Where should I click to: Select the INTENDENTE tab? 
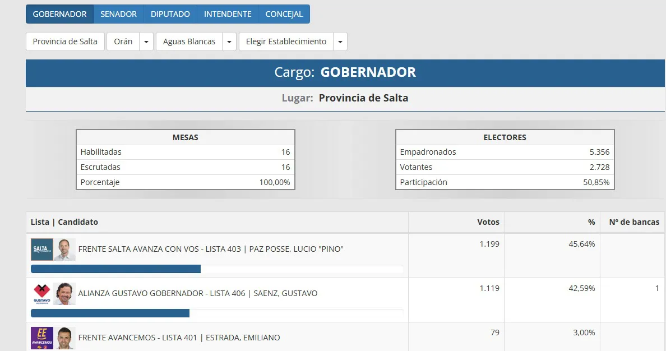[x=227, y=13]
